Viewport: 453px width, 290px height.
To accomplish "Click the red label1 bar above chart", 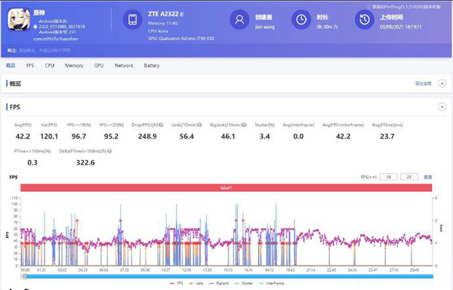I will coord(226,188).
